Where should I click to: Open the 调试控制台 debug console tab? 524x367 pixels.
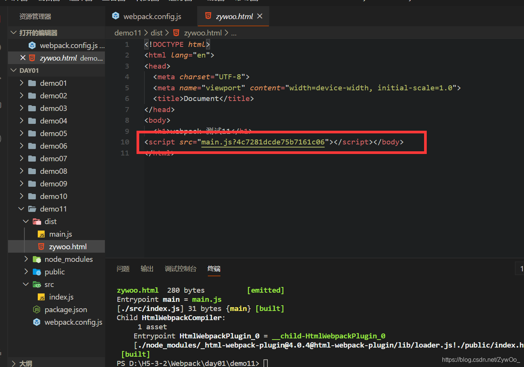180,269
